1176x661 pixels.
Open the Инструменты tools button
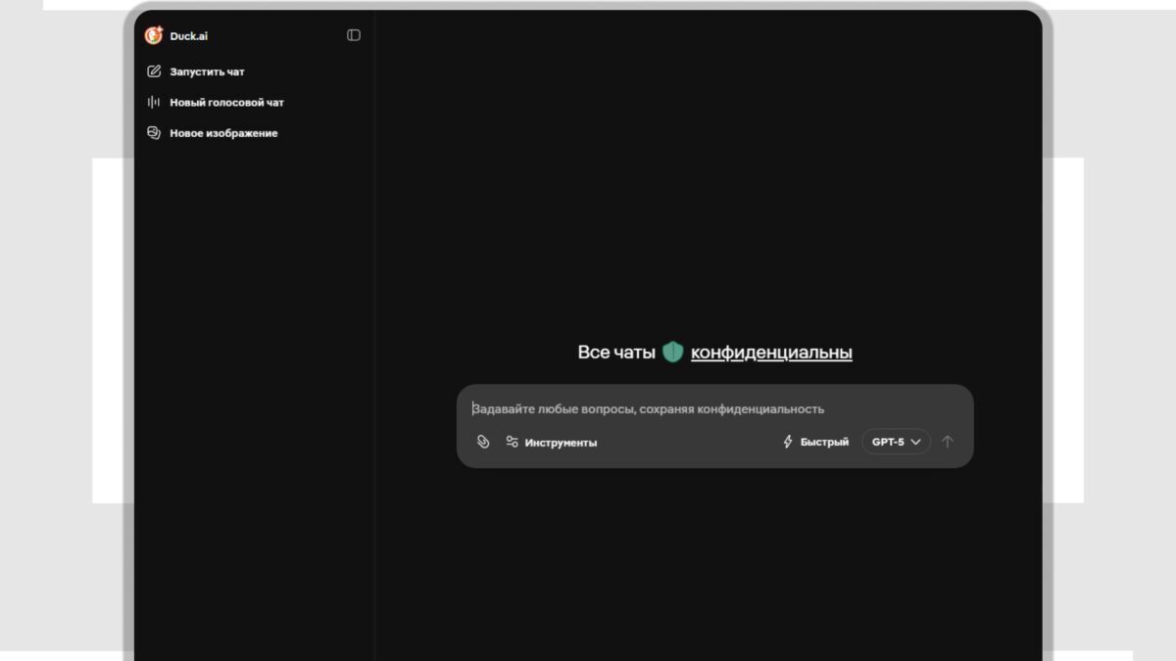(551, 442)
